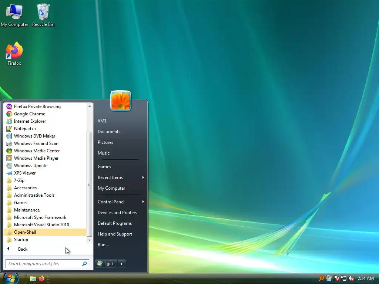379x284 pixels.
Task: Open file explorer from taskbar quick launch
Action: tap(33, 279)
